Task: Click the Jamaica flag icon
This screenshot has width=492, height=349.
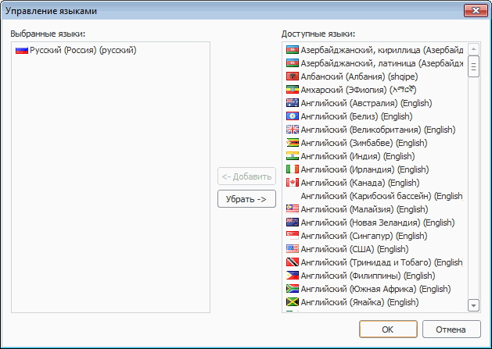Action: [293, 302]
